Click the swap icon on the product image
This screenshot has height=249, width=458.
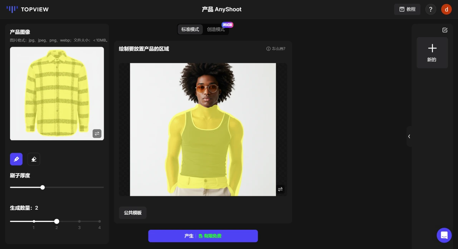tap(97, 133)
